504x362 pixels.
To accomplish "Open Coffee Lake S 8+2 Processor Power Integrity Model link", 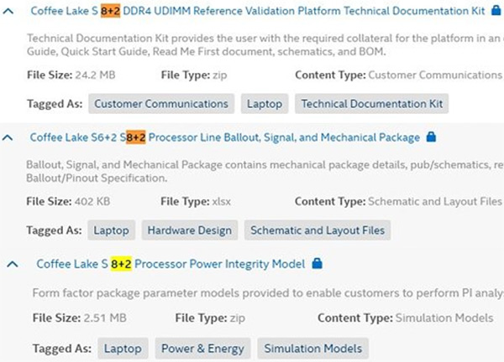I will click(x=171, y=264).
